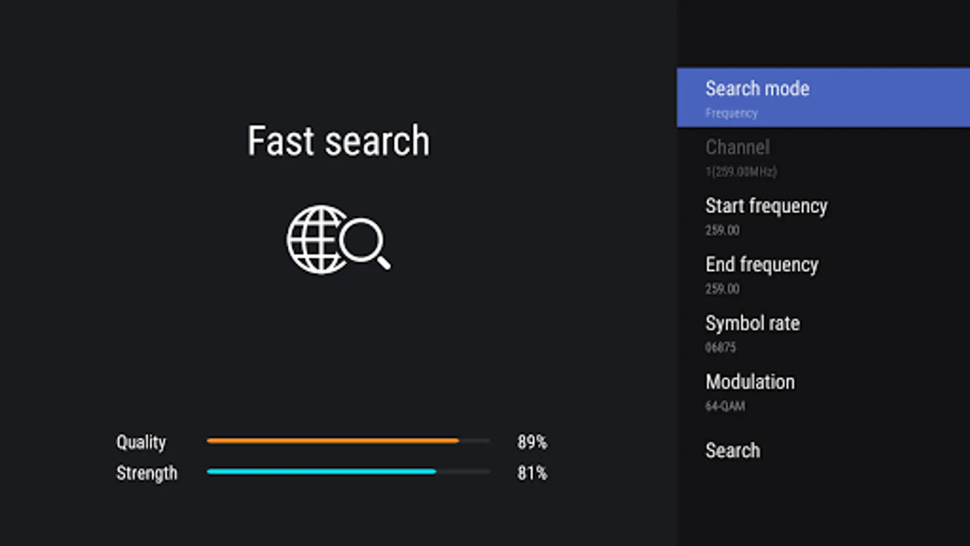
Task: Click the 89% quality percentage
Action: pos(532,442)
